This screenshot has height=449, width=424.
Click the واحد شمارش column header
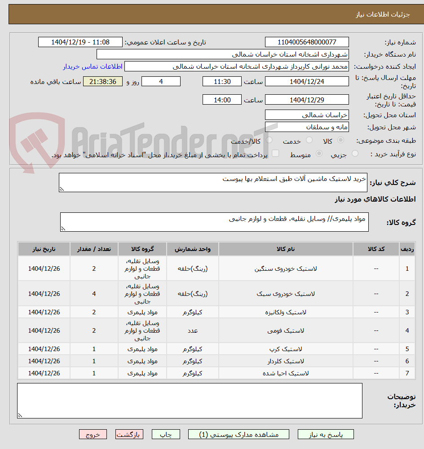point(193,249)
